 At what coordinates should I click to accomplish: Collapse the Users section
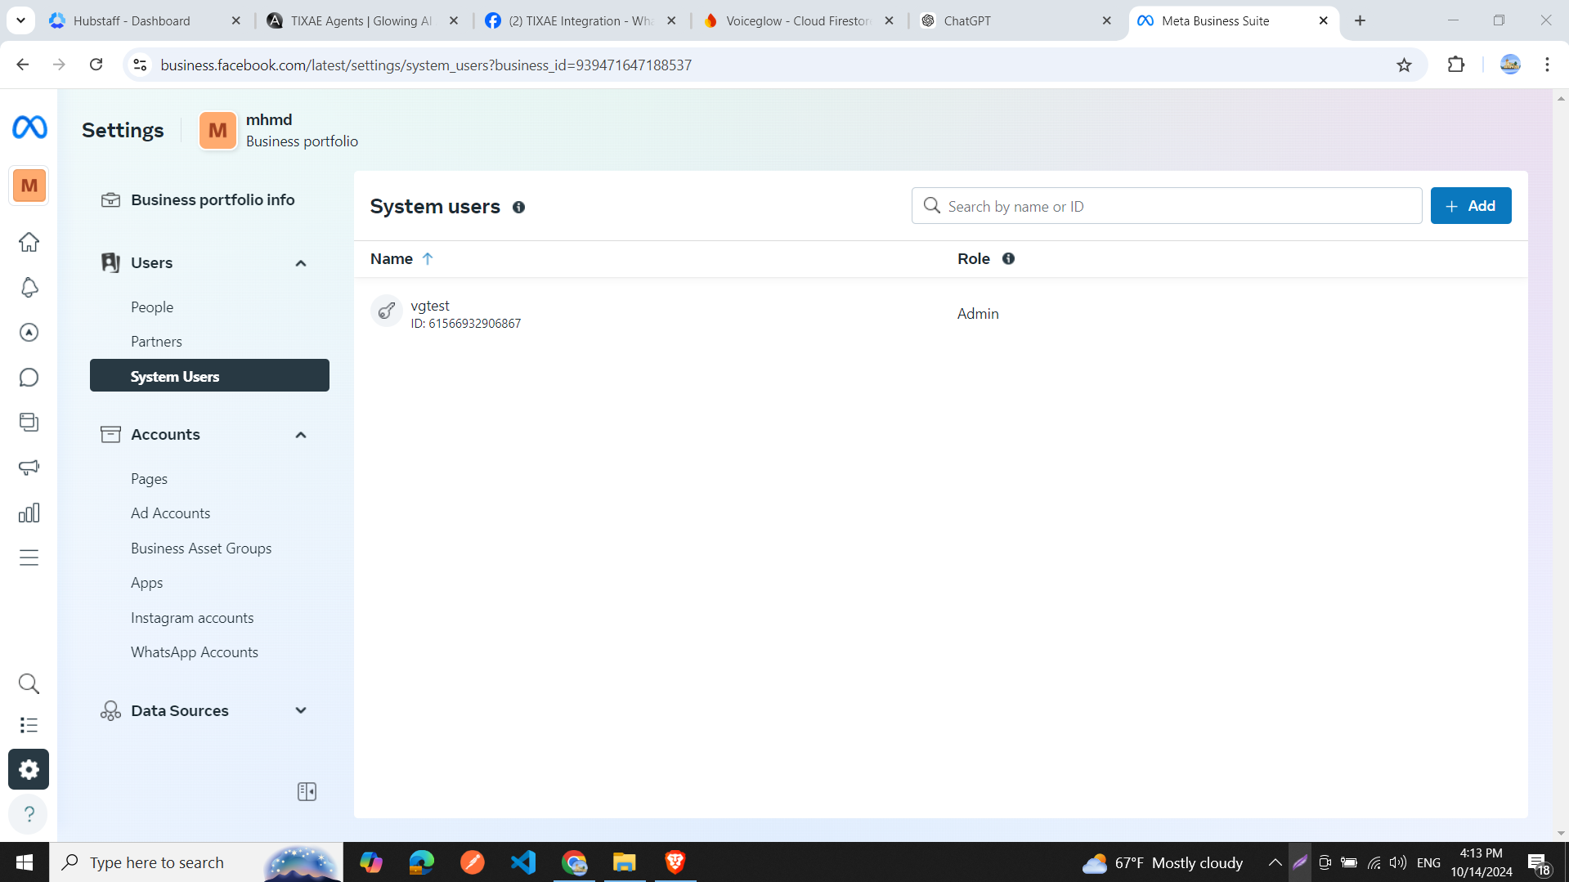300,262
